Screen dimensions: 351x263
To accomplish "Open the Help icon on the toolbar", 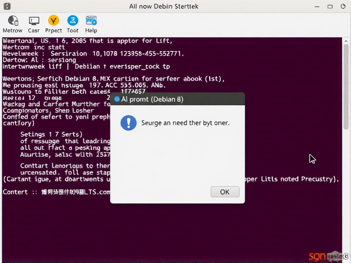I will point(91,20).
